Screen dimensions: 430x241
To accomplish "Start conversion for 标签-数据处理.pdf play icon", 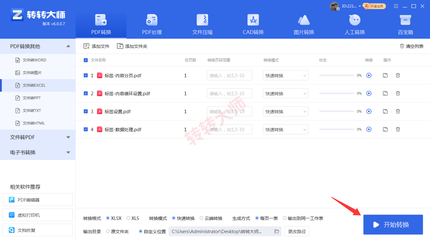I will pos(369,129).
